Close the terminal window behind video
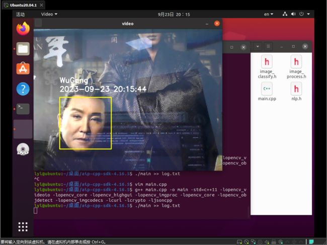Image resolution: width=327 pixels, height=245 pixels. [x=243, y=47]
